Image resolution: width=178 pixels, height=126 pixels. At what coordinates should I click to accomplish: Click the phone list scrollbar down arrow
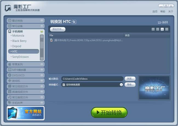pos(42,59)
